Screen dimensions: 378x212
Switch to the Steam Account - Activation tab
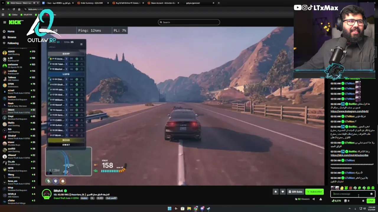(163, 3)
